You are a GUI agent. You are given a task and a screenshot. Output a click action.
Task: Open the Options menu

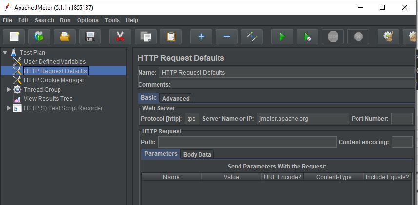pos(87,20)
